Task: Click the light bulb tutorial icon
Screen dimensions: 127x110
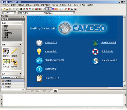Action: (39, 52)
